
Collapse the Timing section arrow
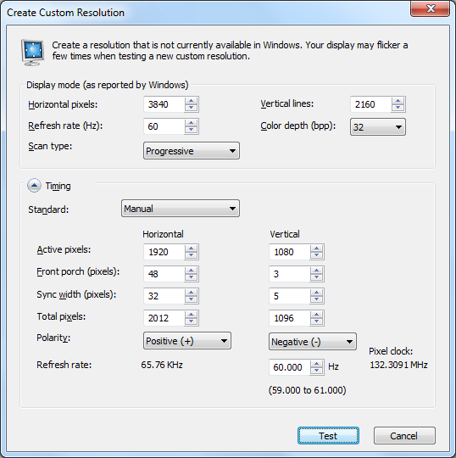pos(34,185)
